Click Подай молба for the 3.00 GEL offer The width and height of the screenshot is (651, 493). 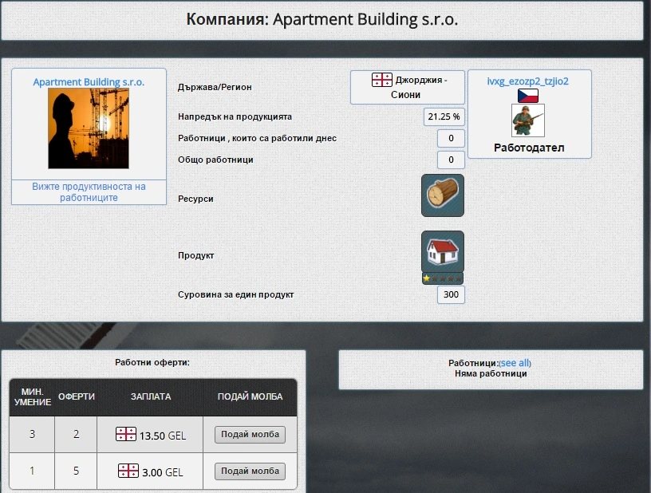pos(250,471)
